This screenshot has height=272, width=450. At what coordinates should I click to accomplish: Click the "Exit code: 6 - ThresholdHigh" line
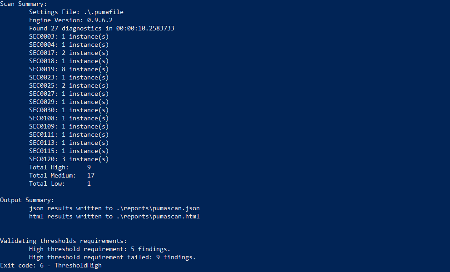tap(51, 265)
